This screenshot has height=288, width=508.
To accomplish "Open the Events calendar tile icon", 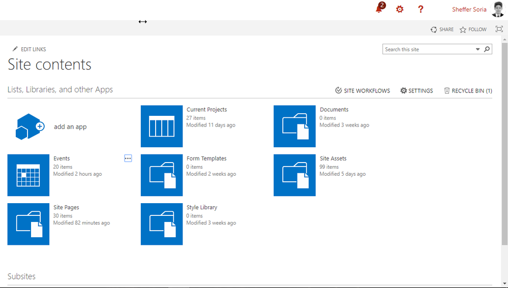I will (28, 175).
